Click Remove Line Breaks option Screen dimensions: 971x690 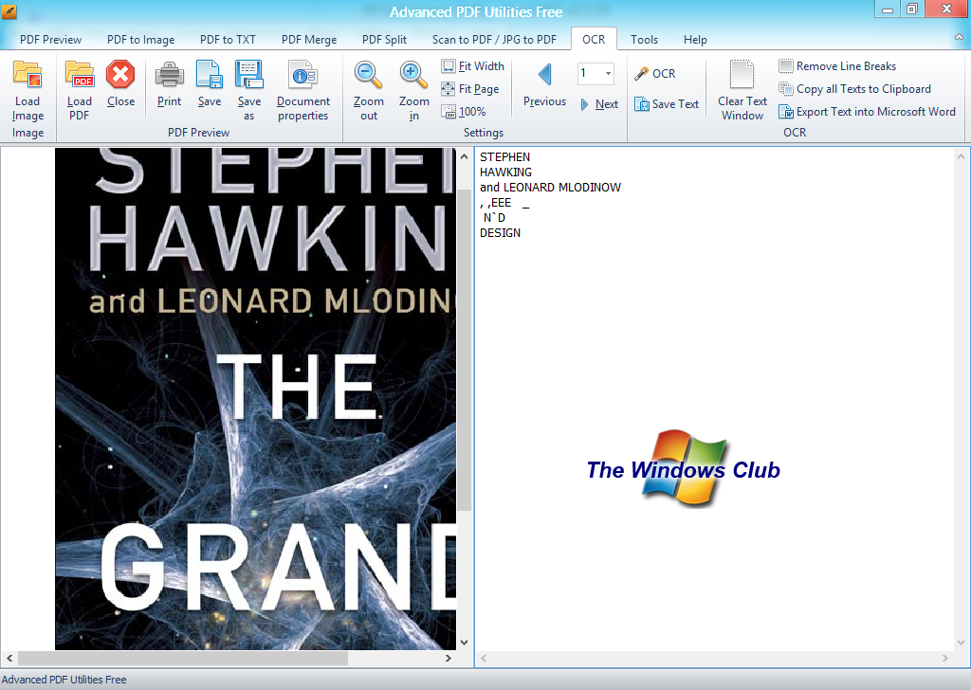click(838, 66)
